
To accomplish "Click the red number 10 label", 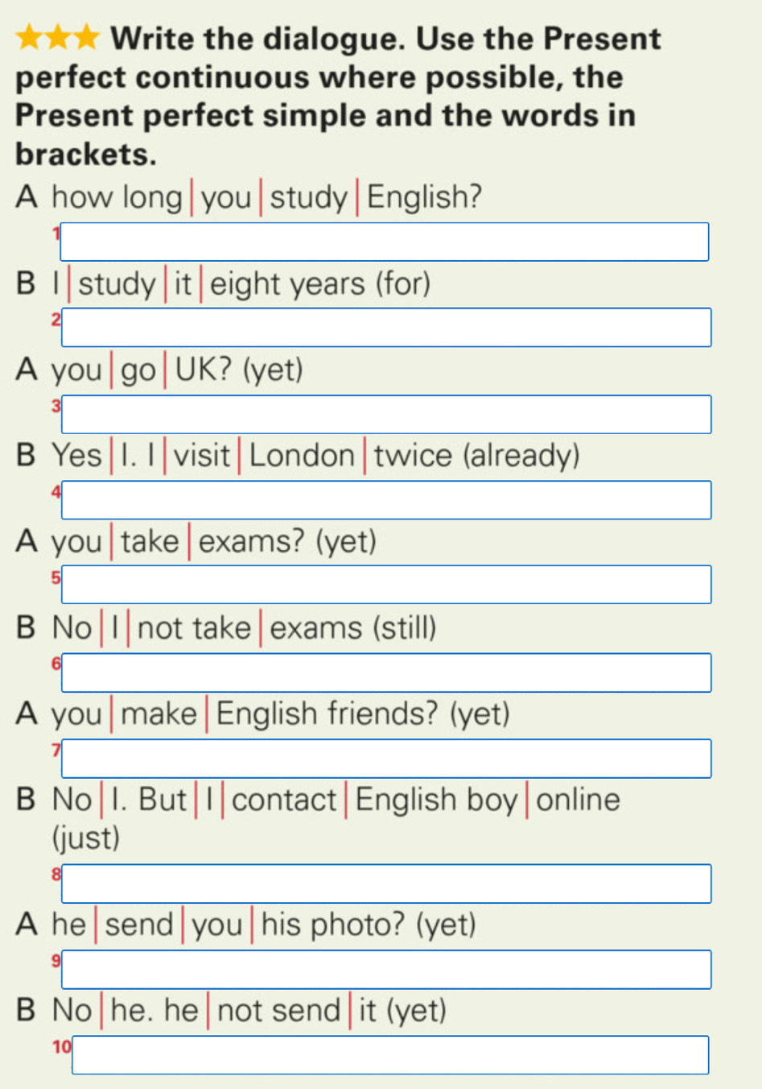I will [62, 1047].
